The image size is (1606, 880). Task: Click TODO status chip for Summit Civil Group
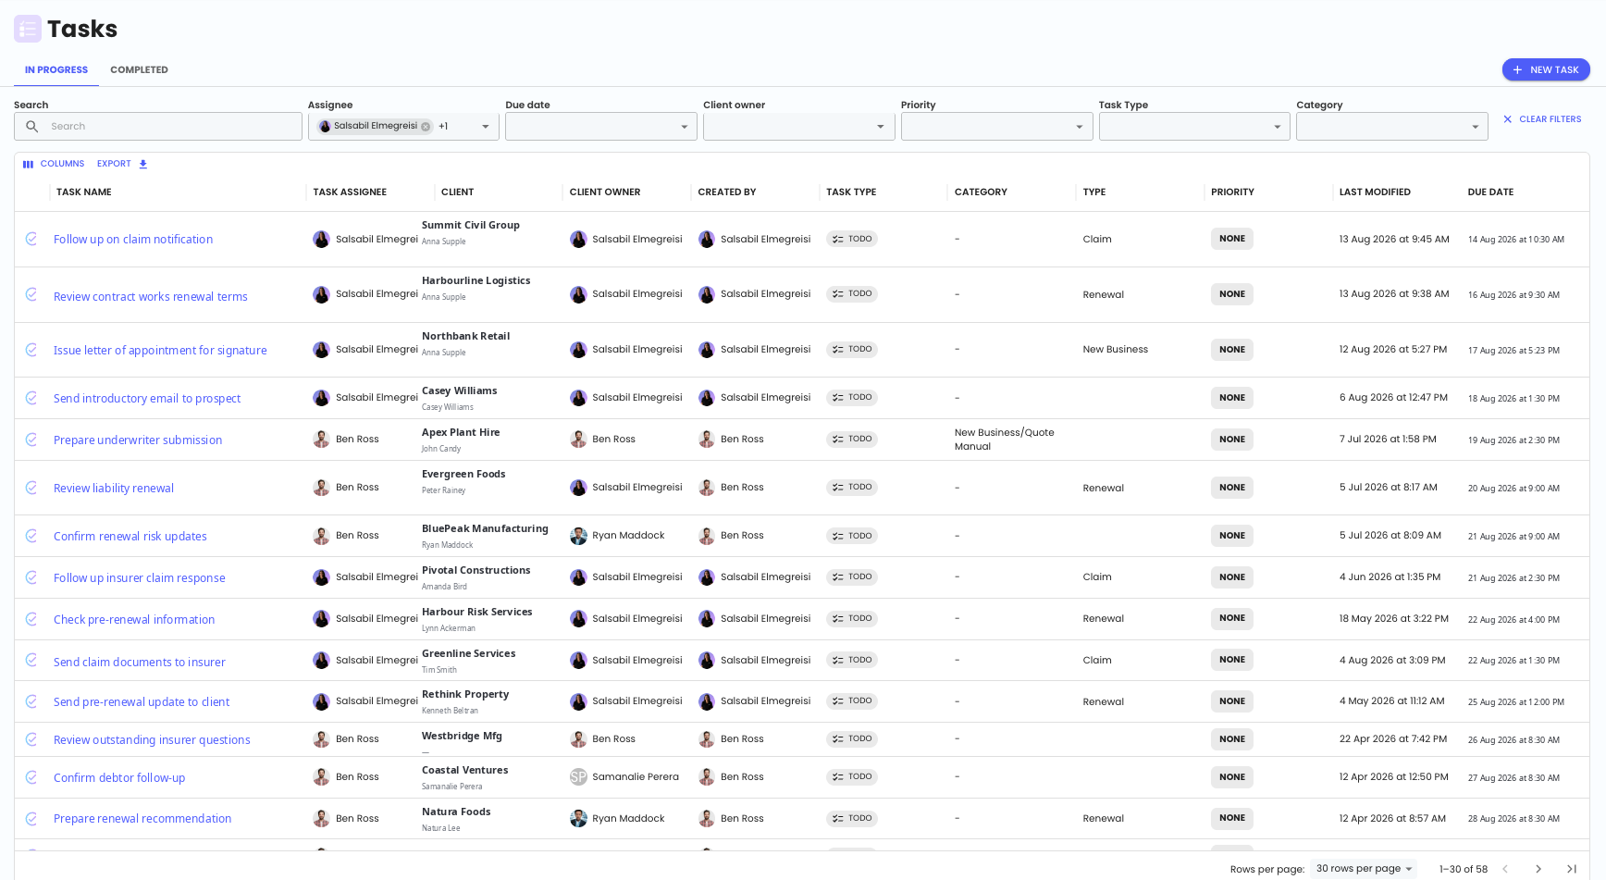pyautogui.click(x=852, y=239)
